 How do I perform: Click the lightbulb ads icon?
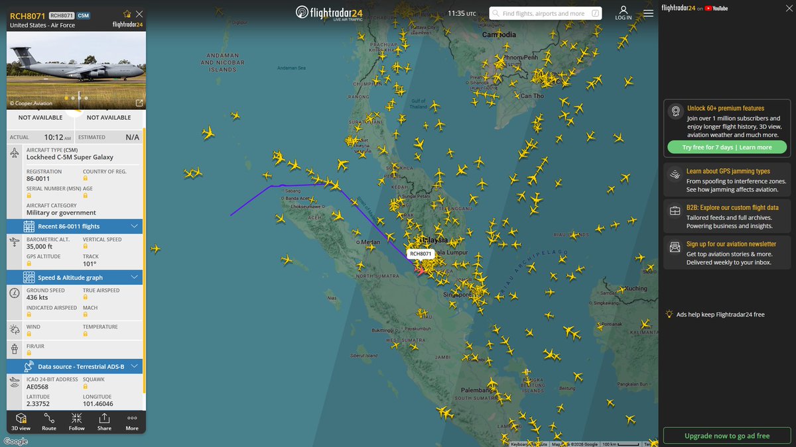click(670, 315)
